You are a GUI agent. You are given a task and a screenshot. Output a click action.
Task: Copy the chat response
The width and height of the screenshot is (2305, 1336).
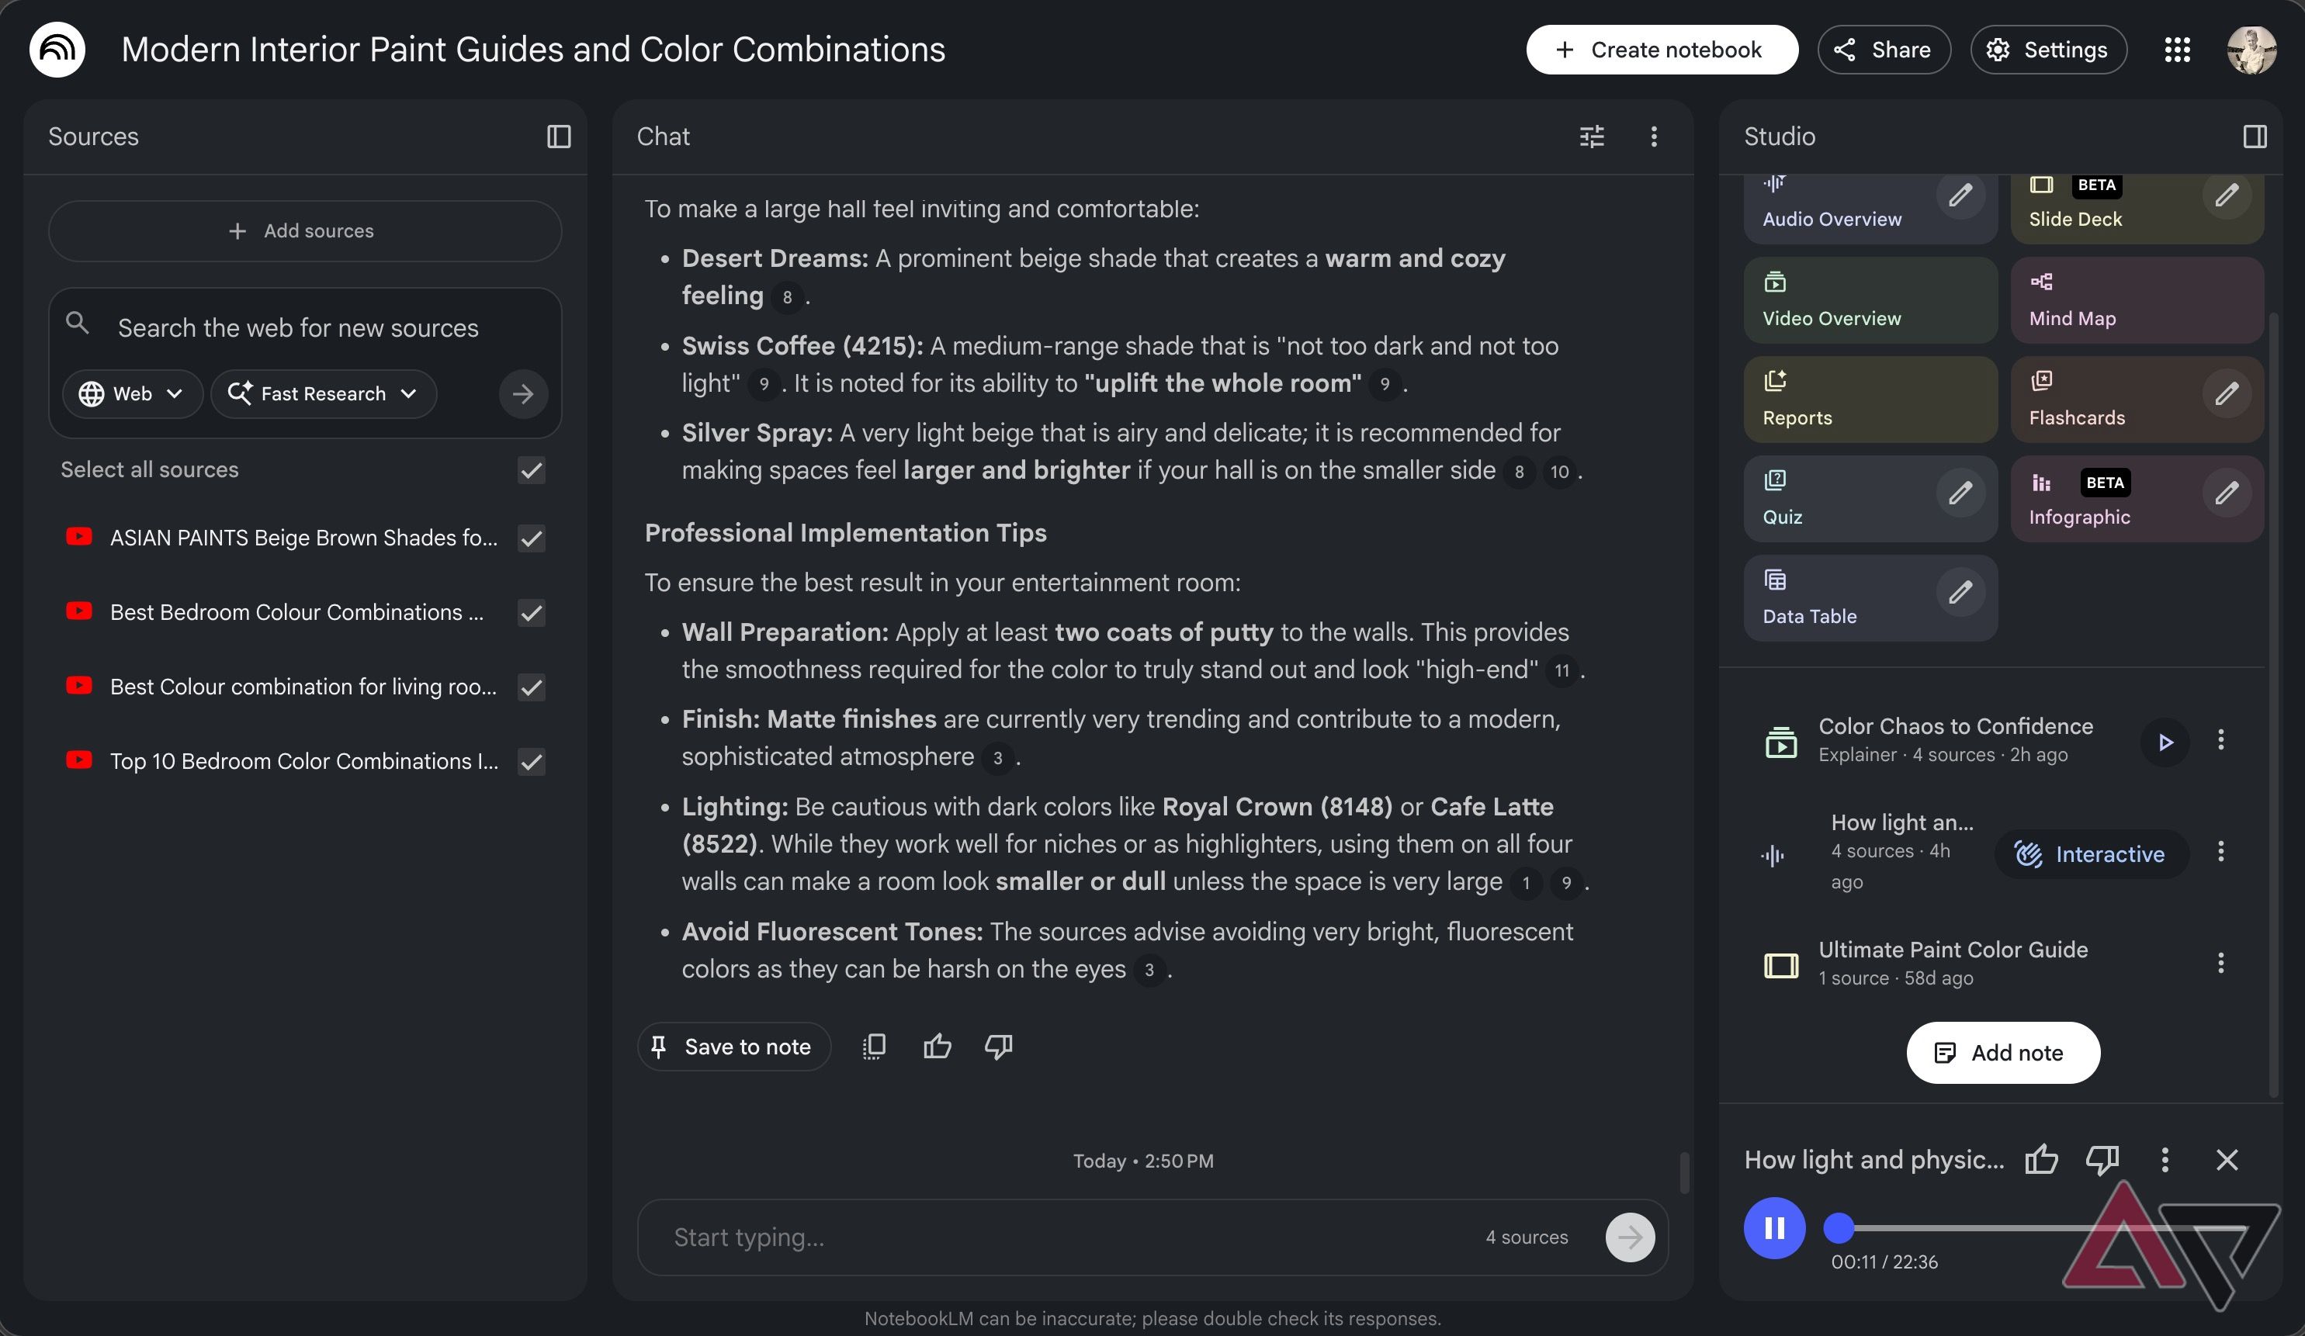point(875,1046)
